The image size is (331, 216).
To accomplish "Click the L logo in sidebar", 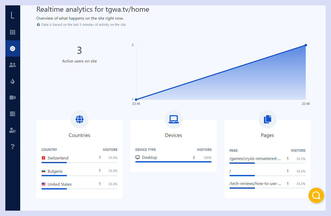I will point(12,15).
